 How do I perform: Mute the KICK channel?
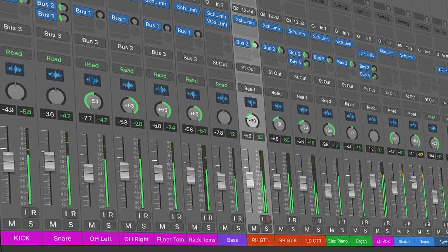[x=12, y=223]
